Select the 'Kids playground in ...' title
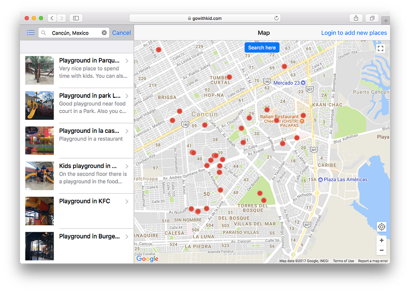Screen dimensions: 410x292 pos(88,166)
